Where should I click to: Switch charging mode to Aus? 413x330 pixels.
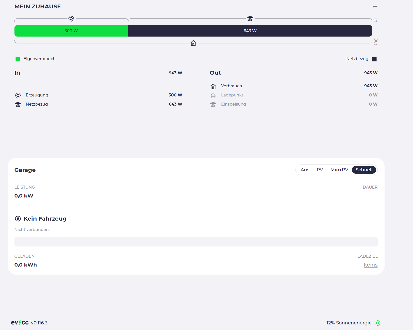(x=305, y=170)
